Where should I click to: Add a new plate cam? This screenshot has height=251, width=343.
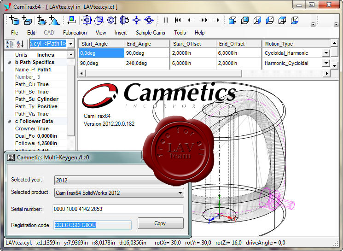tap(41, 20)
